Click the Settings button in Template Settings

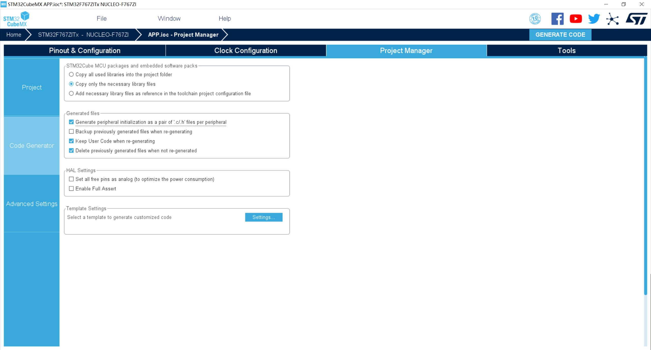264,217
